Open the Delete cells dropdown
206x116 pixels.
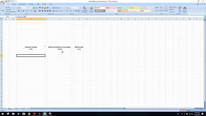pos(161,9)
